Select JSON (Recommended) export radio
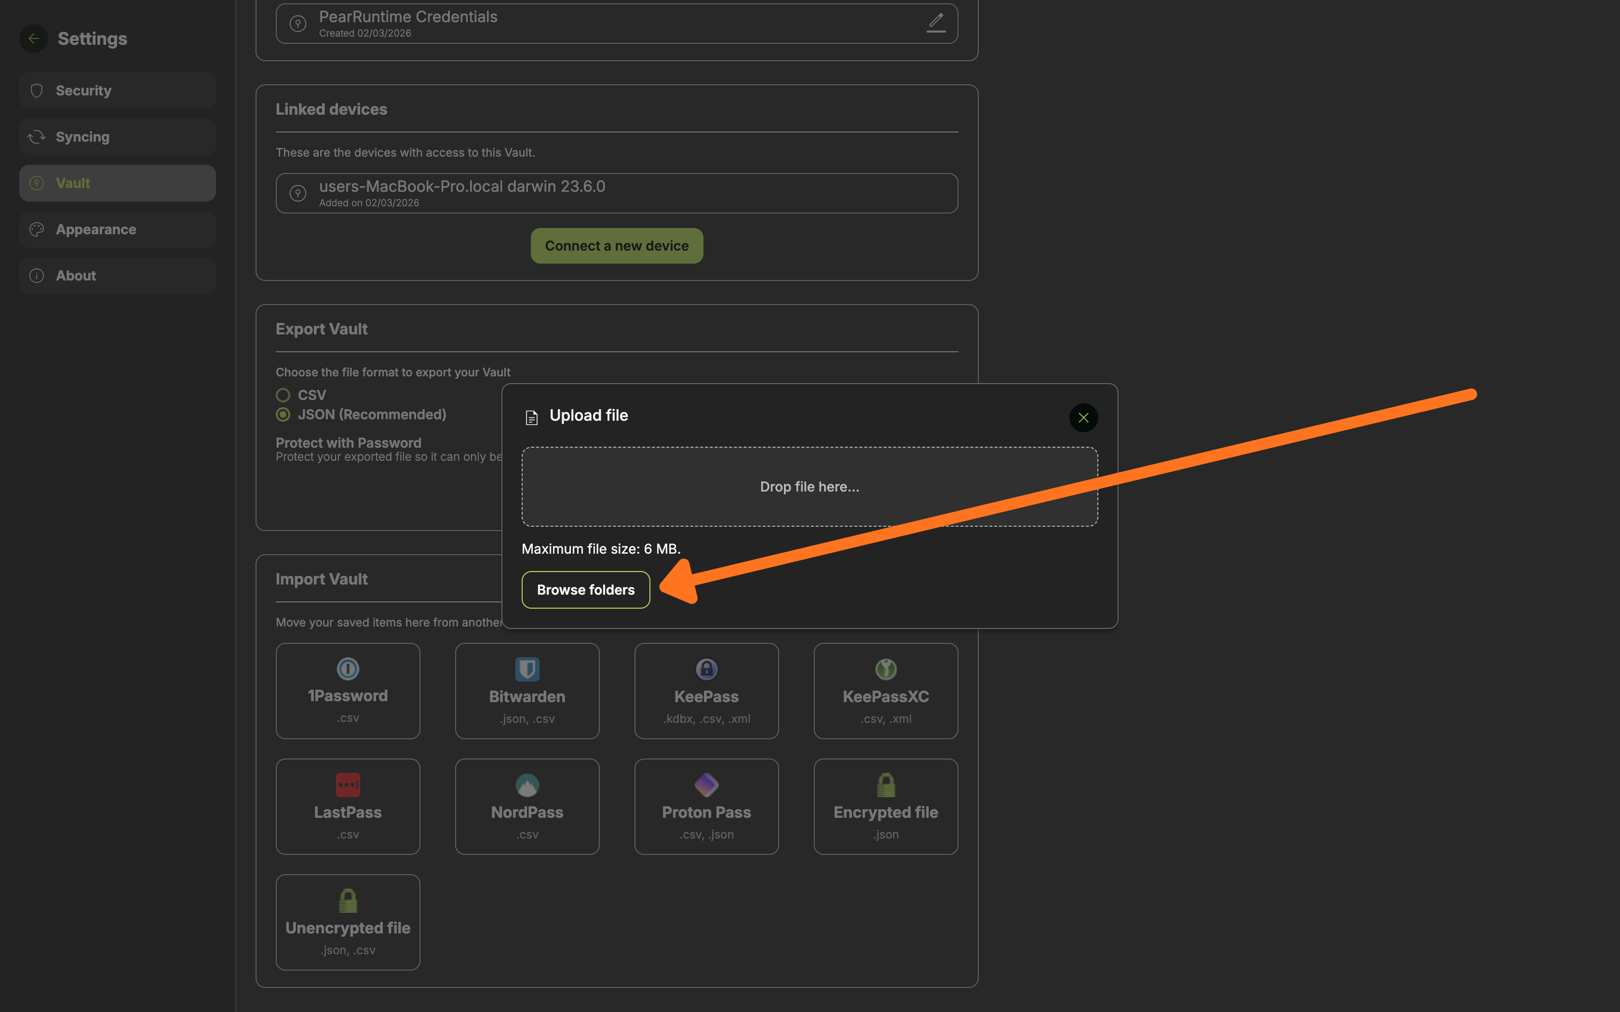 coord(283,414)
